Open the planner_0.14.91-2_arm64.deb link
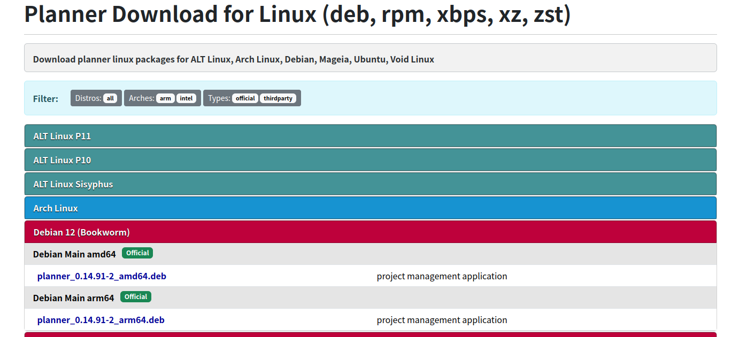739x337 pixels. click(x=101, y=320)
